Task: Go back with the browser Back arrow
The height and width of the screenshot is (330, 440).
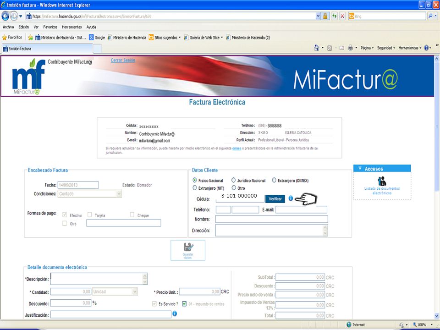Action: coord(5,16)
